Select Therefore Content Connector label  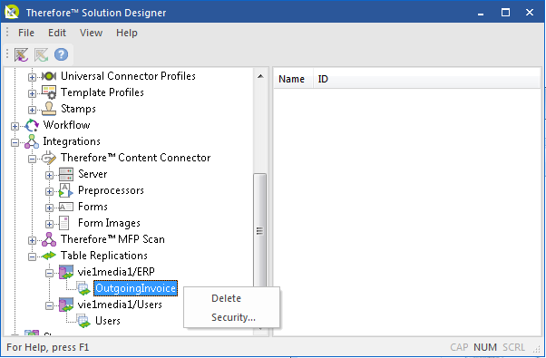[135, 158]
